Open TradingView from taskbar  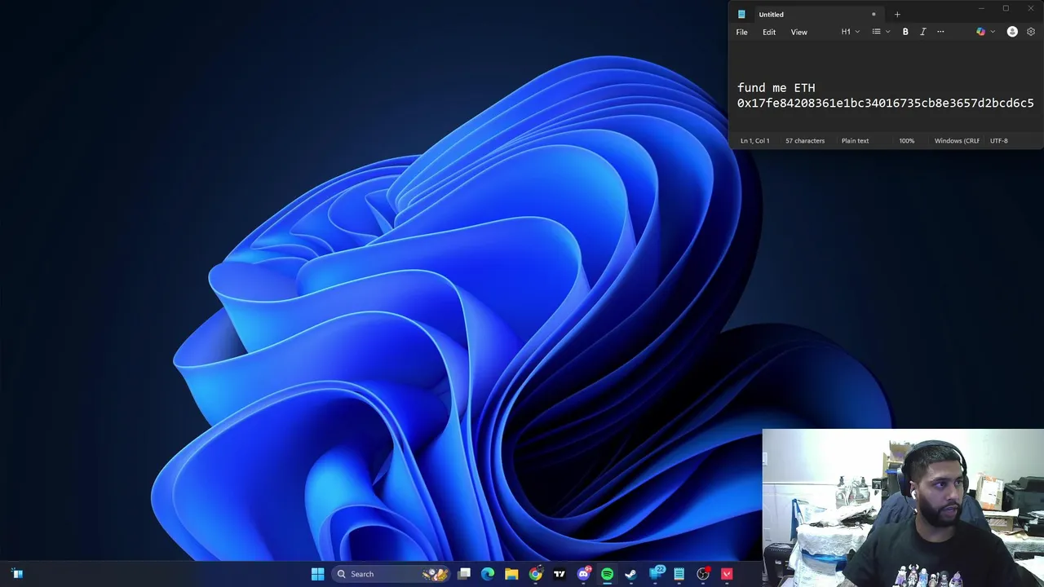point(560,574)
